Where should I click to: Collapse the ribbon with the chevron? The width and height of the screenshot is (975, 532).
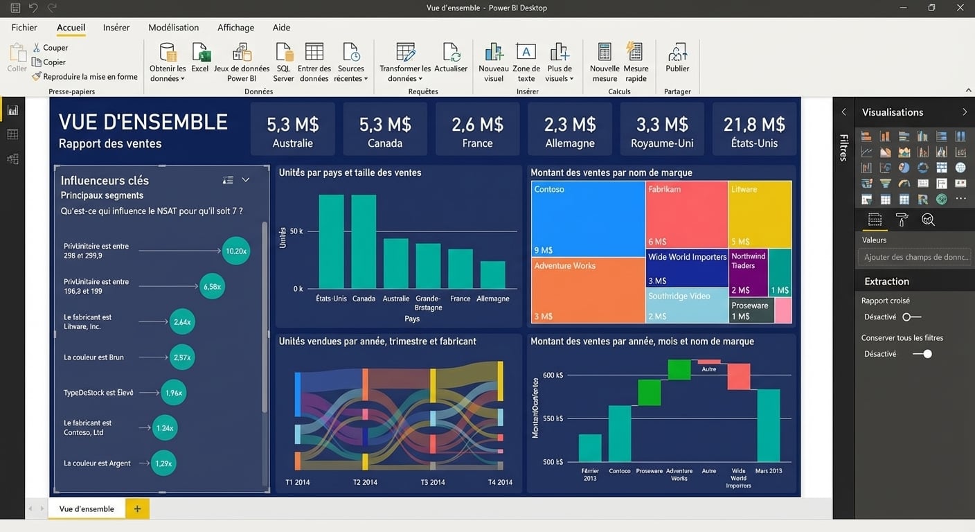point(968,91)
